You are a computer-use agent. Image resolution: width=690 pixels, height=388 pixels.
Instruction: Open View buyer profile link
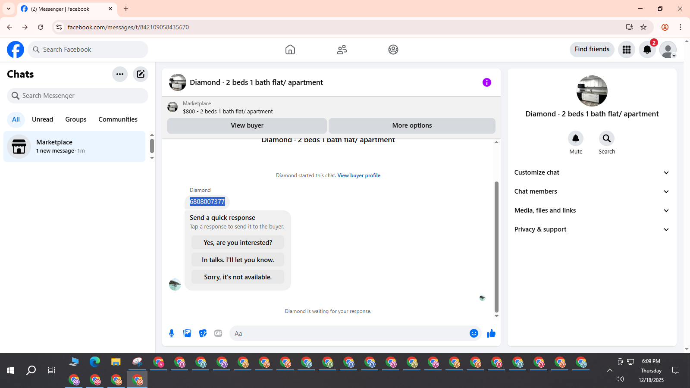tap(359, 175)
